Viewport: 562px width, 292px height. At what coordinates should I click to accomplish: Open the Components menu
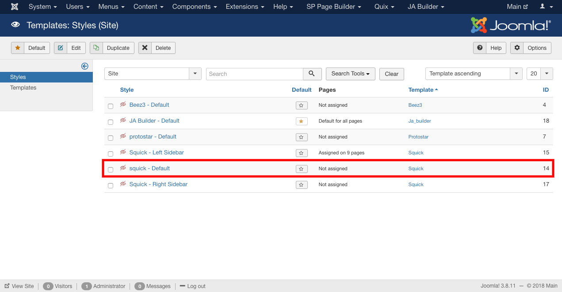tap(195, 7)
